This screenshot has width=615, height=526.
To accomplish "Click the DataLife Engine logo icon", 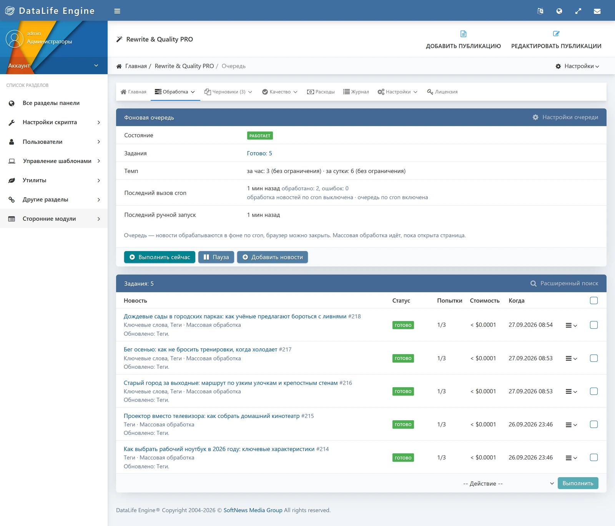I will [10, 11].
